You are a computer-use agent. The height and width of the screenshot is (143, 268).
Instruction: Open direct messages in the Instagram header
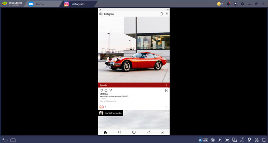pyautogui.click(x=167, y=14)
